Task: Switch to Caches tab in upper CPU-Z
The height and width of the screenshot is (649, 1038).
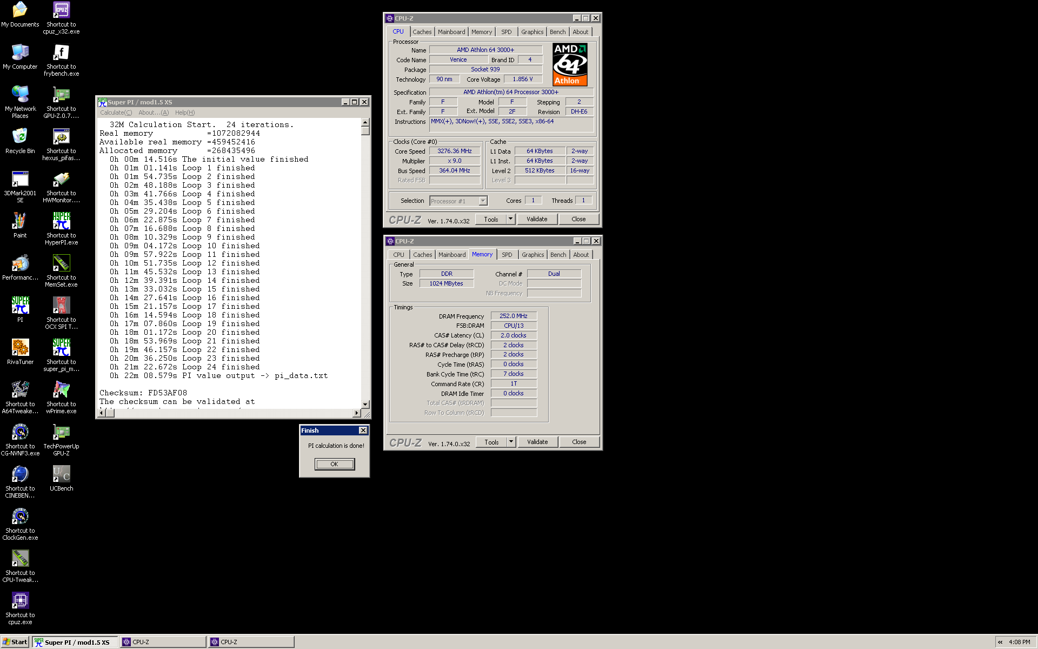Action: click(x=422, y=32)
